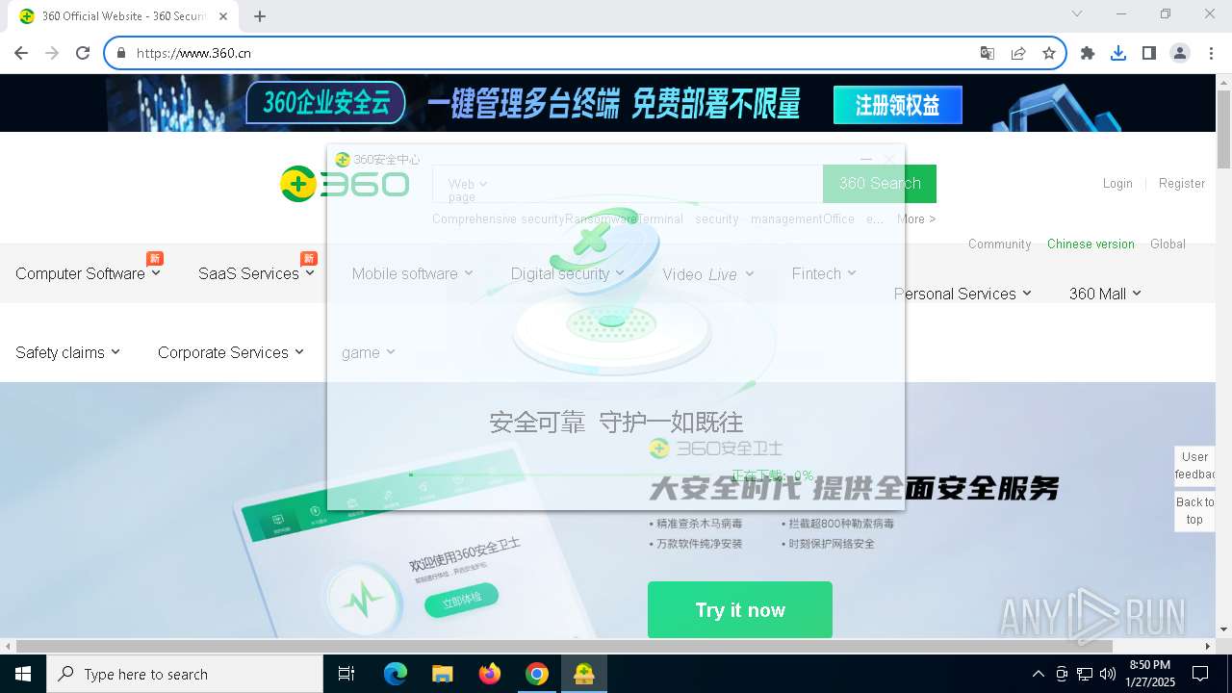Open the Chrome extensions puzzle icon

coord(1088,53)
